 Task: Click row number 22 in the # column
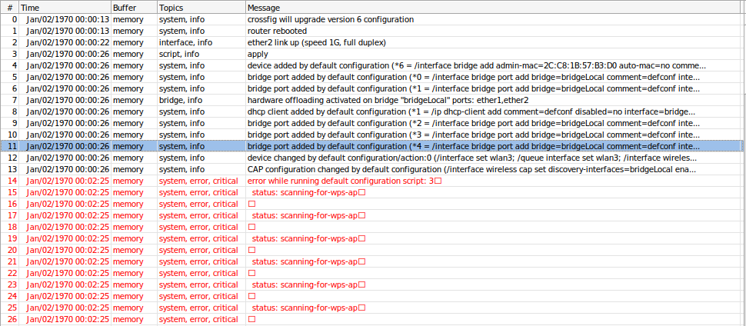[x=13, y=273]
